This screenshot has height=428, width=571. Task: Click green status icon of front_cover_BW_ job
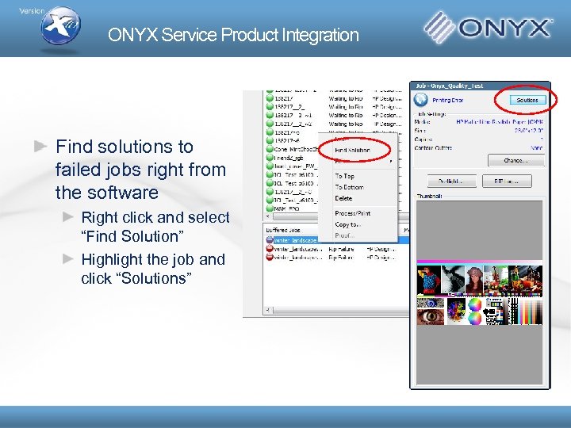(x=270, y=166)
